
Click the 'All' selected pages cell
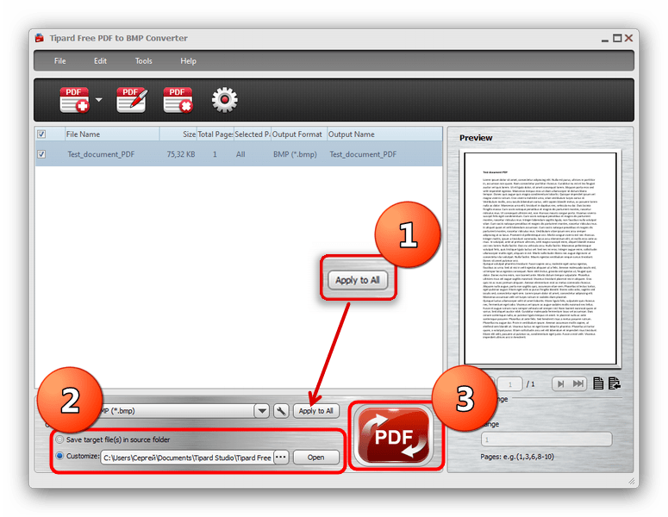[x=240, y=154]
